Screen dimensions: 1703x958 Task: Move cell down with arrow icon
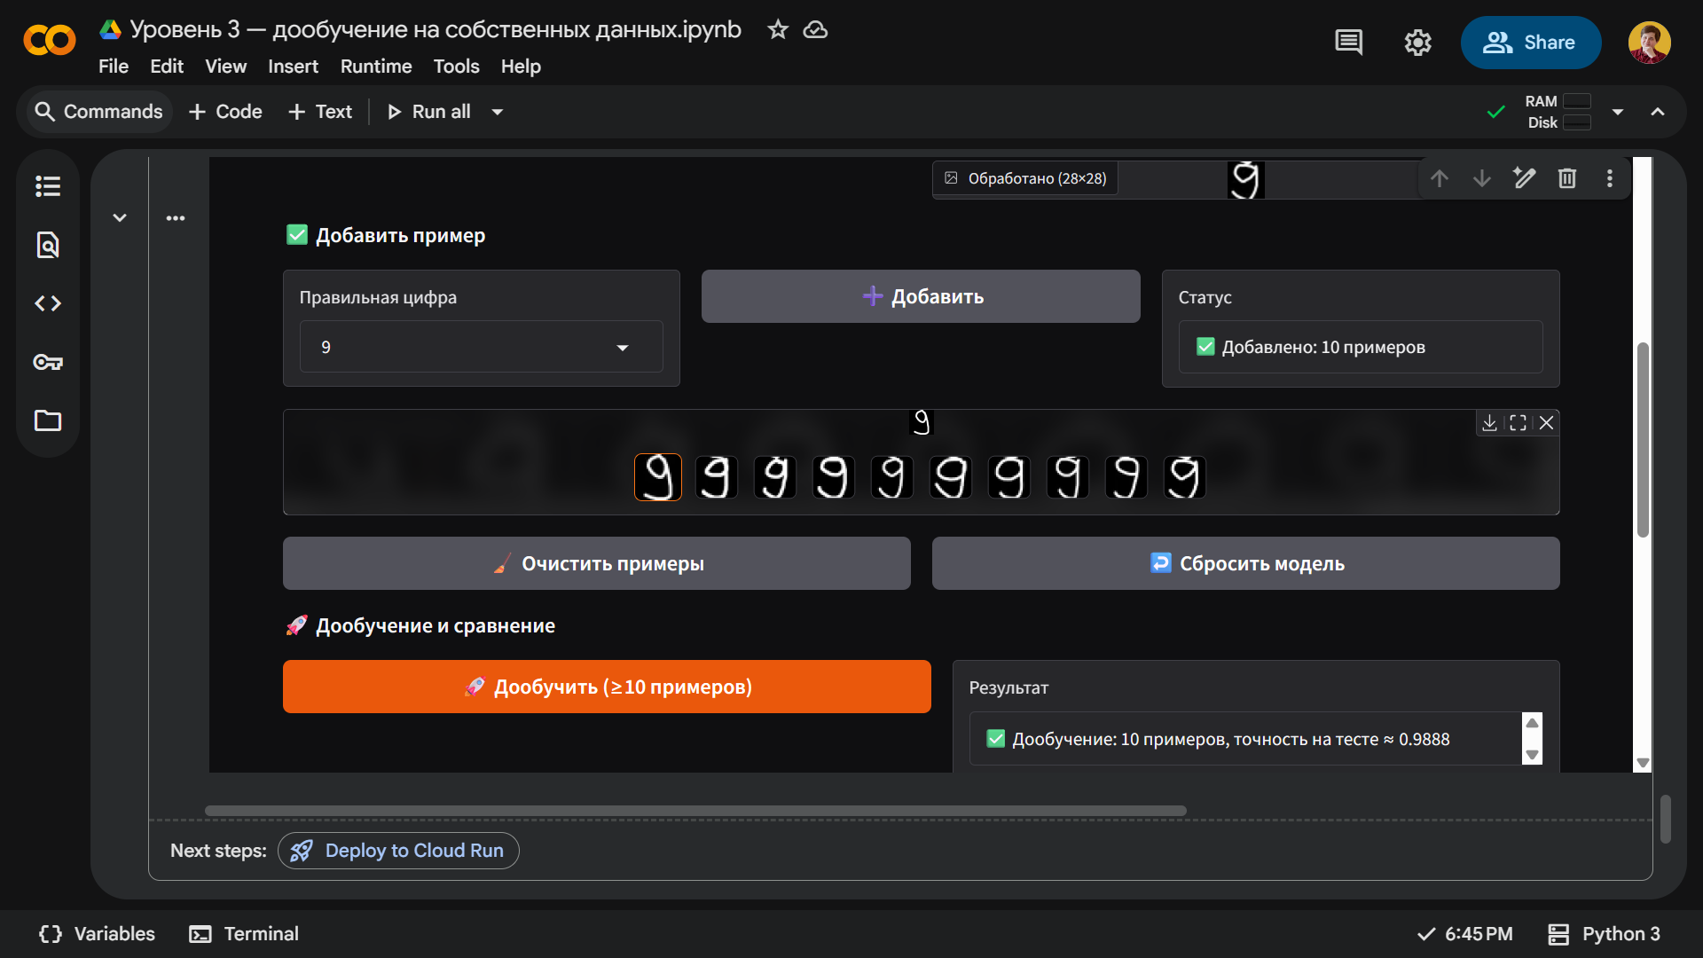pyautogui.click(x=1482, y=178)
